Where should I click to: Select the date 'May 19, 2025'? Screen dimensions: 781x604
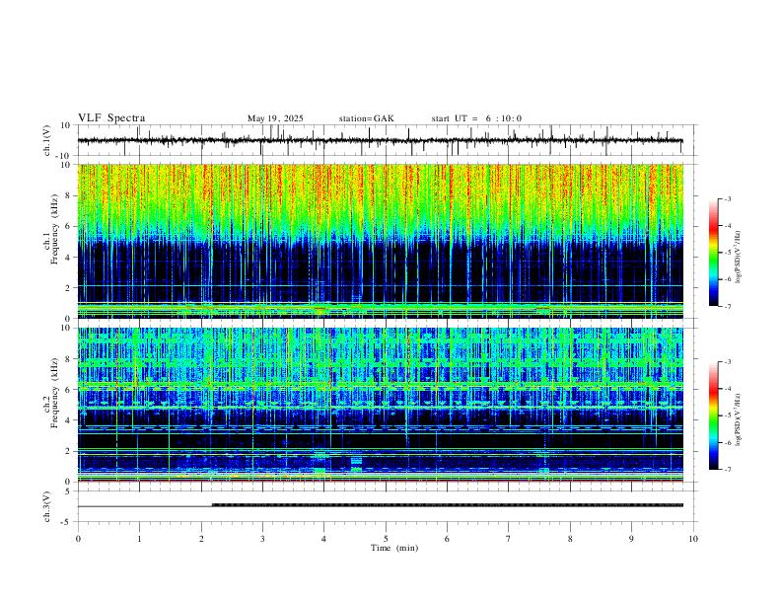tap(275, 118)
